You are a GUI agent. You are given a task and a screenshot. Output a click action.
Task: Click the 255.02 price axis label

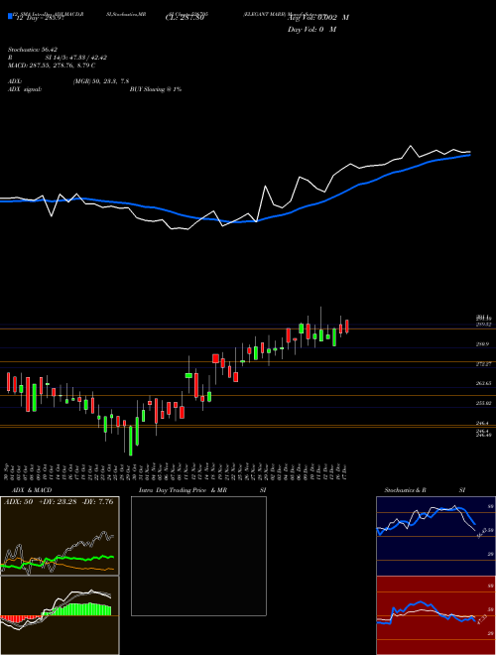coord(484,403)
